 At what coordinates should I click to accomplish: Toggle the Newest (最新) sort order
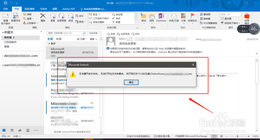click(x=93, y=39)
